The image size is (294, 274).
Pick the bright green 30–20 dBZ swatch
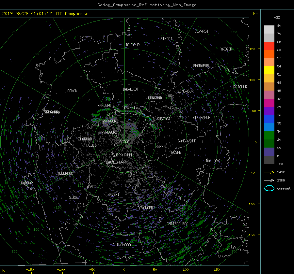pyautogui.click(x=269, y=136)
